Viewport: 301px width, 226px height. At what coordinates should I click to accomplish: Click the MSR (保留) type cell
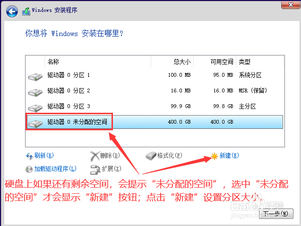253,90
